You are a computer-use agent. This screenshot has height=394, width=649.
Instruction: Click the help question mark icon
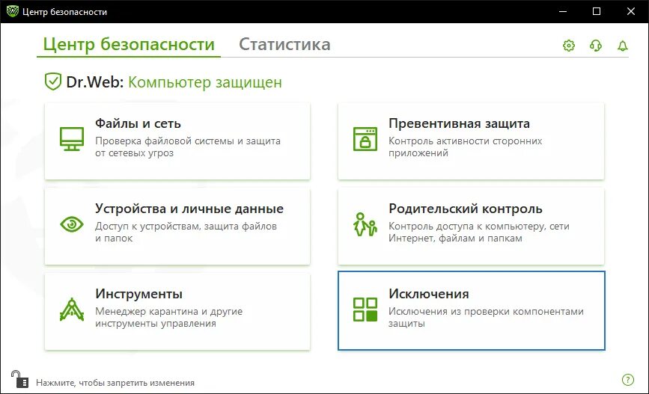tap(628, 380)
